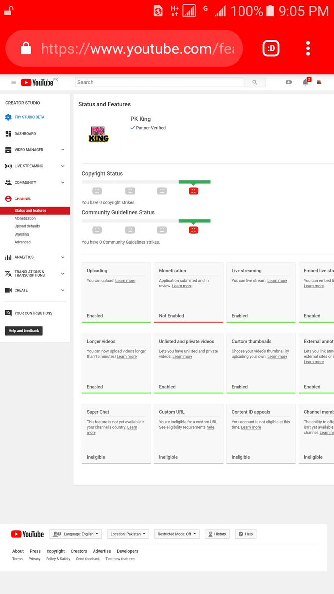Expand the Analytics section
334x594 pixels.
(63, 257)
